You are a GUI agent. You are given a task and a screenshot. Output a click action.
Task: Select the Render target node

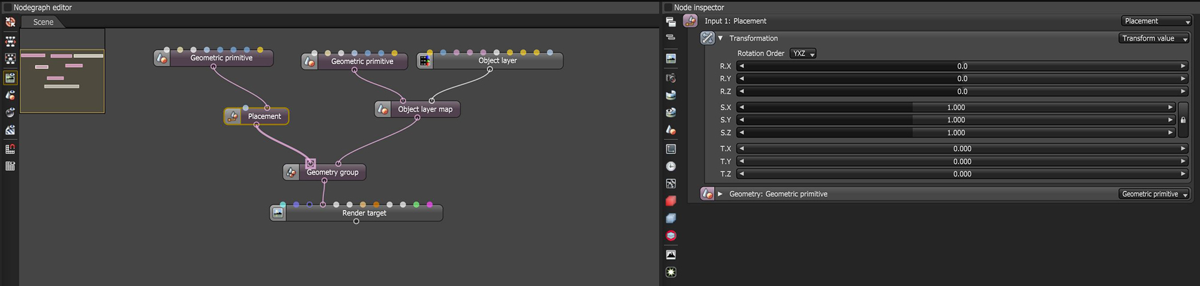point(356,213)
